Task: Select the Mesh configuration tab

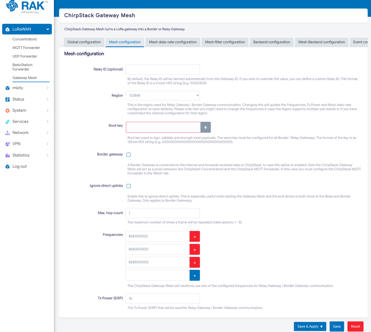Action: [125, 42]
